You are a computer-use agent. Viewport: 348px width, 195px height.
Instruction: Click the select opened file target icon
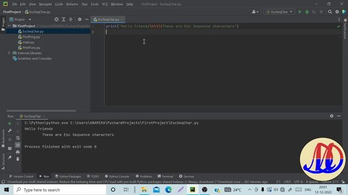click(57, 19)
